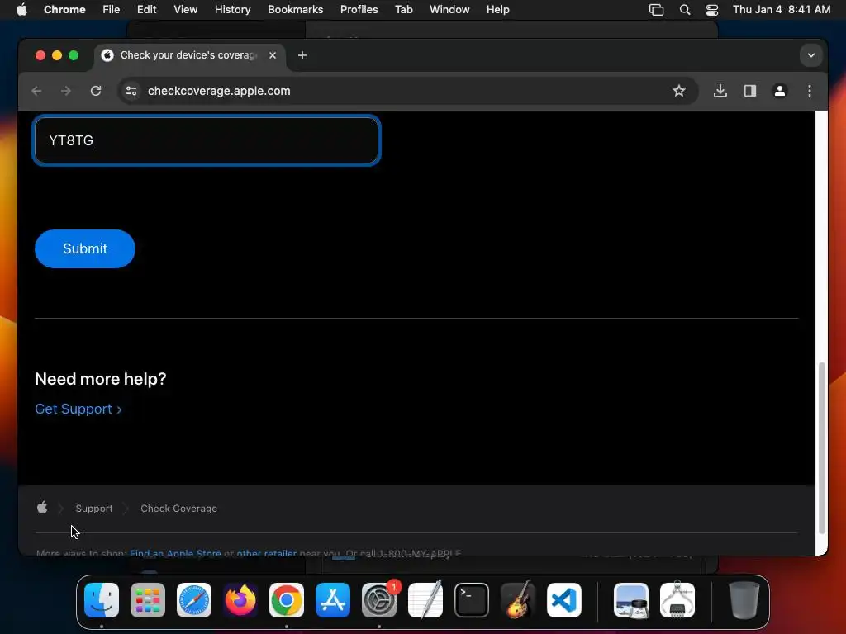The image size is (846, 634).
Task: Click Check Coverage breadcrumb
Action: click(178, 509)
